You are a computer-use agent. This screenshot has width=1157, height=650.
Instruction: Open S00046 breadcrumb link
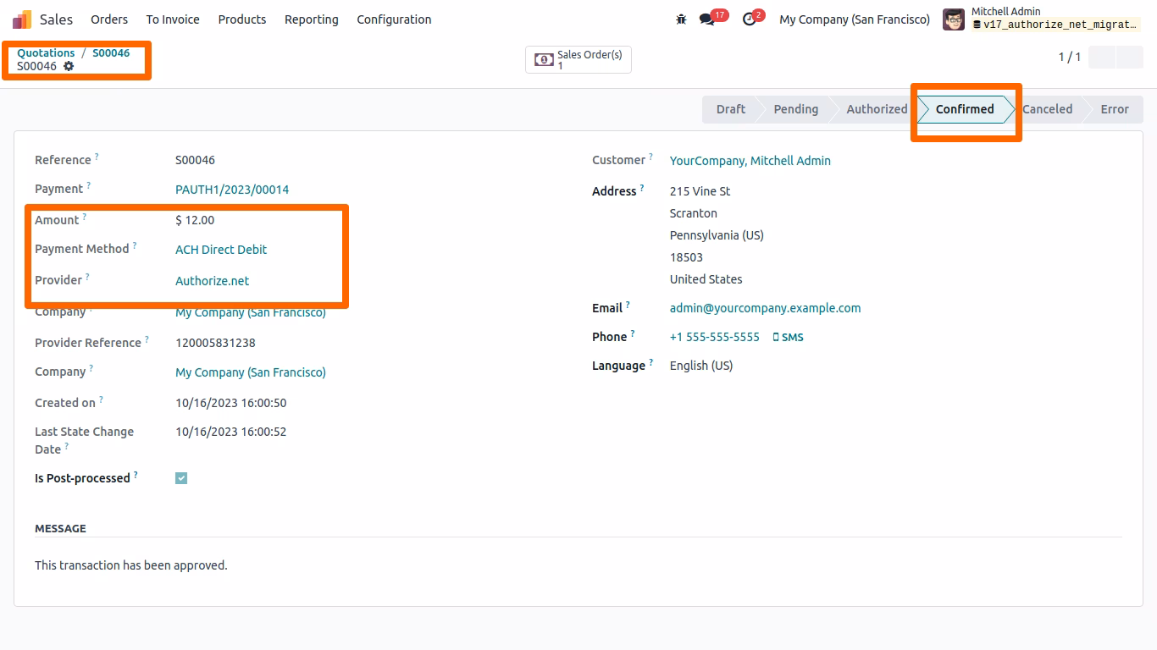coord(111,52)
